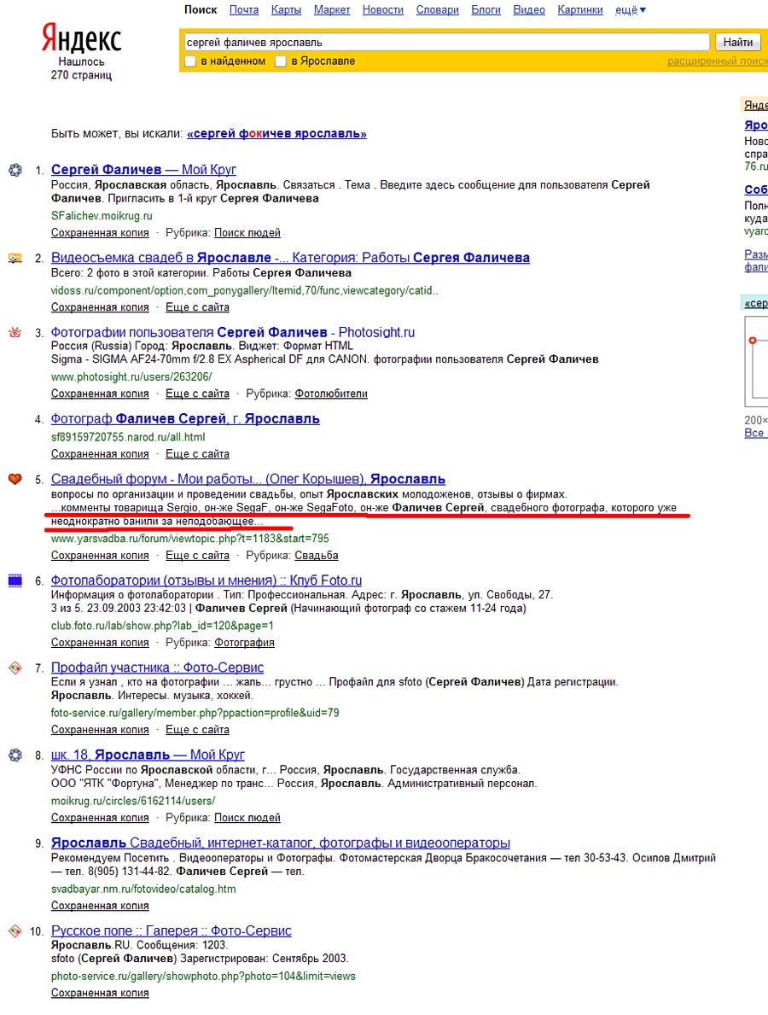768x1015 pixels.
Task: Click the Photosight favicon beside result 3
Action: click(15, 332)
